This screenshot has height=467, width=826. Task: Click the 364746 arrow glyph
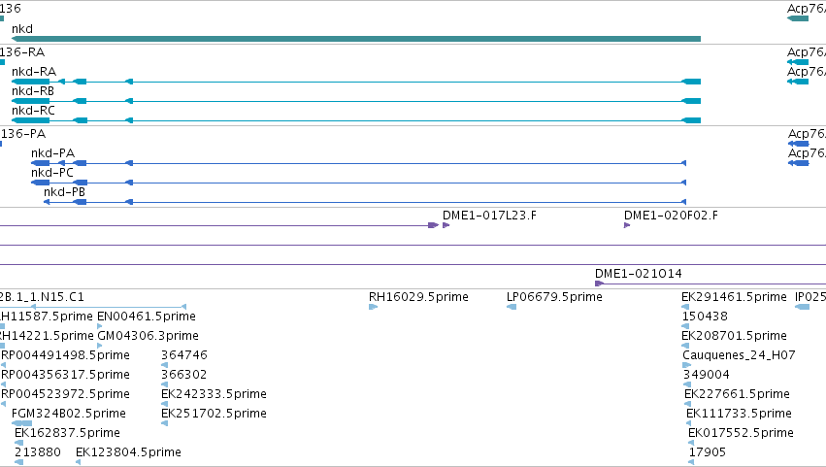164,365
